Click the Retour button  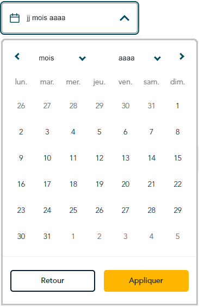pos(53,281)
